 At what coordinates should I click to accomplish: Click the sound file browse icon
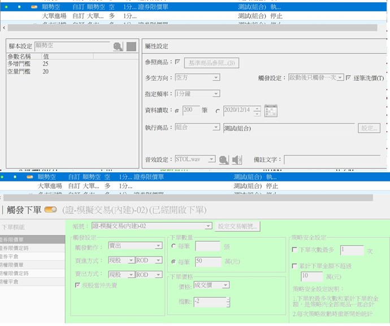(224, 160)
